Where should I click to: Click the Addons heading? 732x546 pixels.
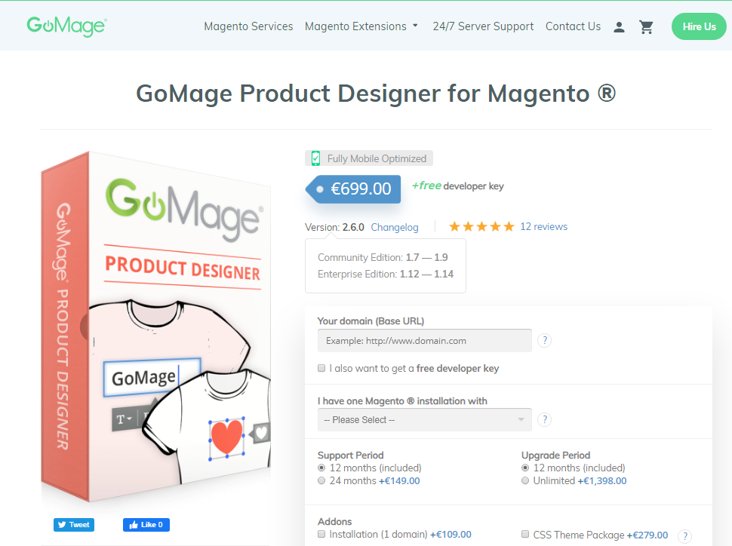pyautogui.click(x=335, y=521)
